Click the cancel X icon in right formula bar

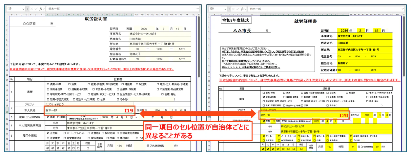(234, 9)
